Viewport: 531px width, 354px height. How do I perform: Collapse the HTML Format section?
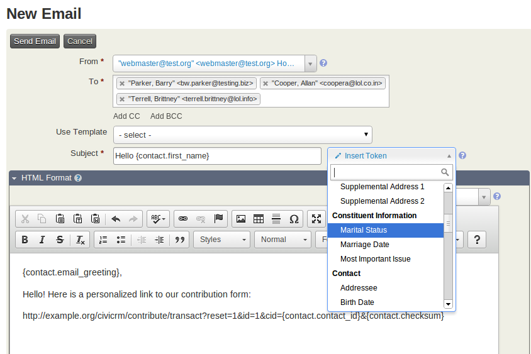[14, 178]
